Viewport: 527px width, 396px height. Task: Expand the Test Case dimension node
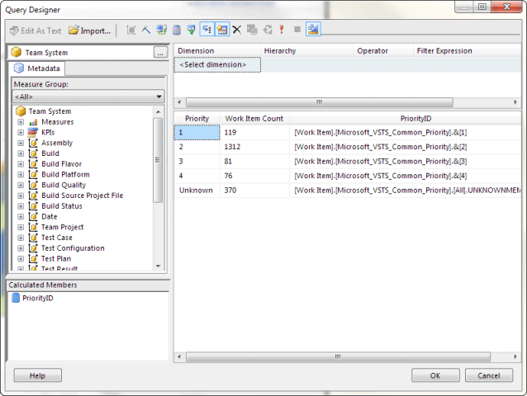21,238
